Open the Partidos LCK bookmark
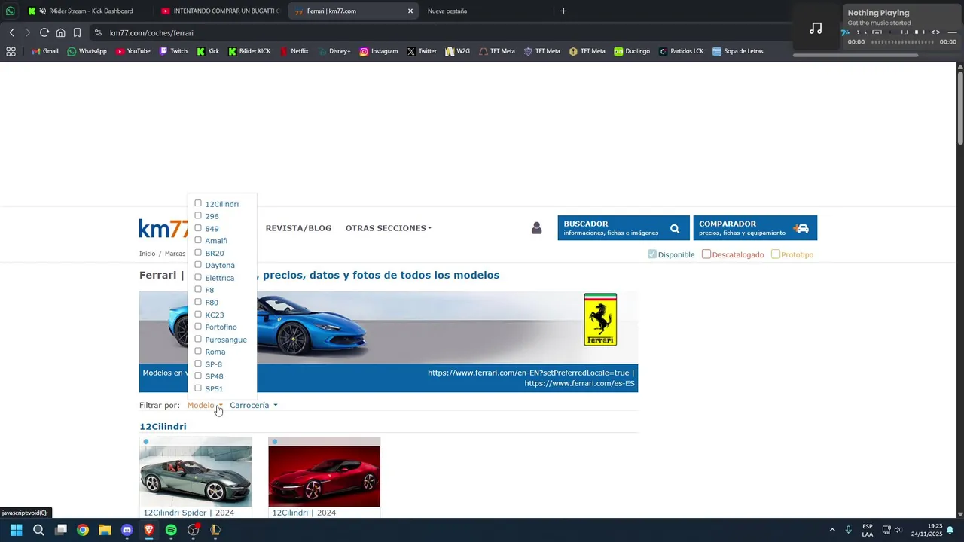The image size is (964, 542). [681, 51]
